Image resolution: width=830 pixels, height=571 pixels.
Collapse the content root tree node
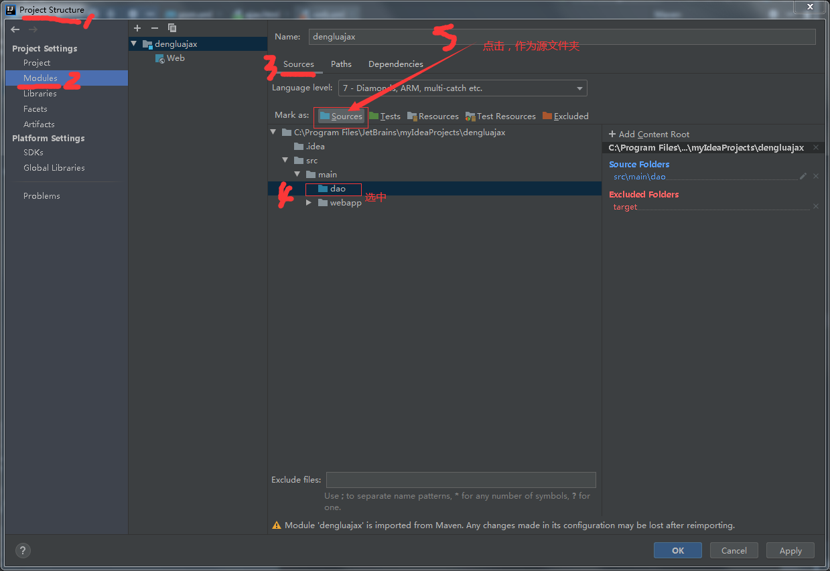273,133
